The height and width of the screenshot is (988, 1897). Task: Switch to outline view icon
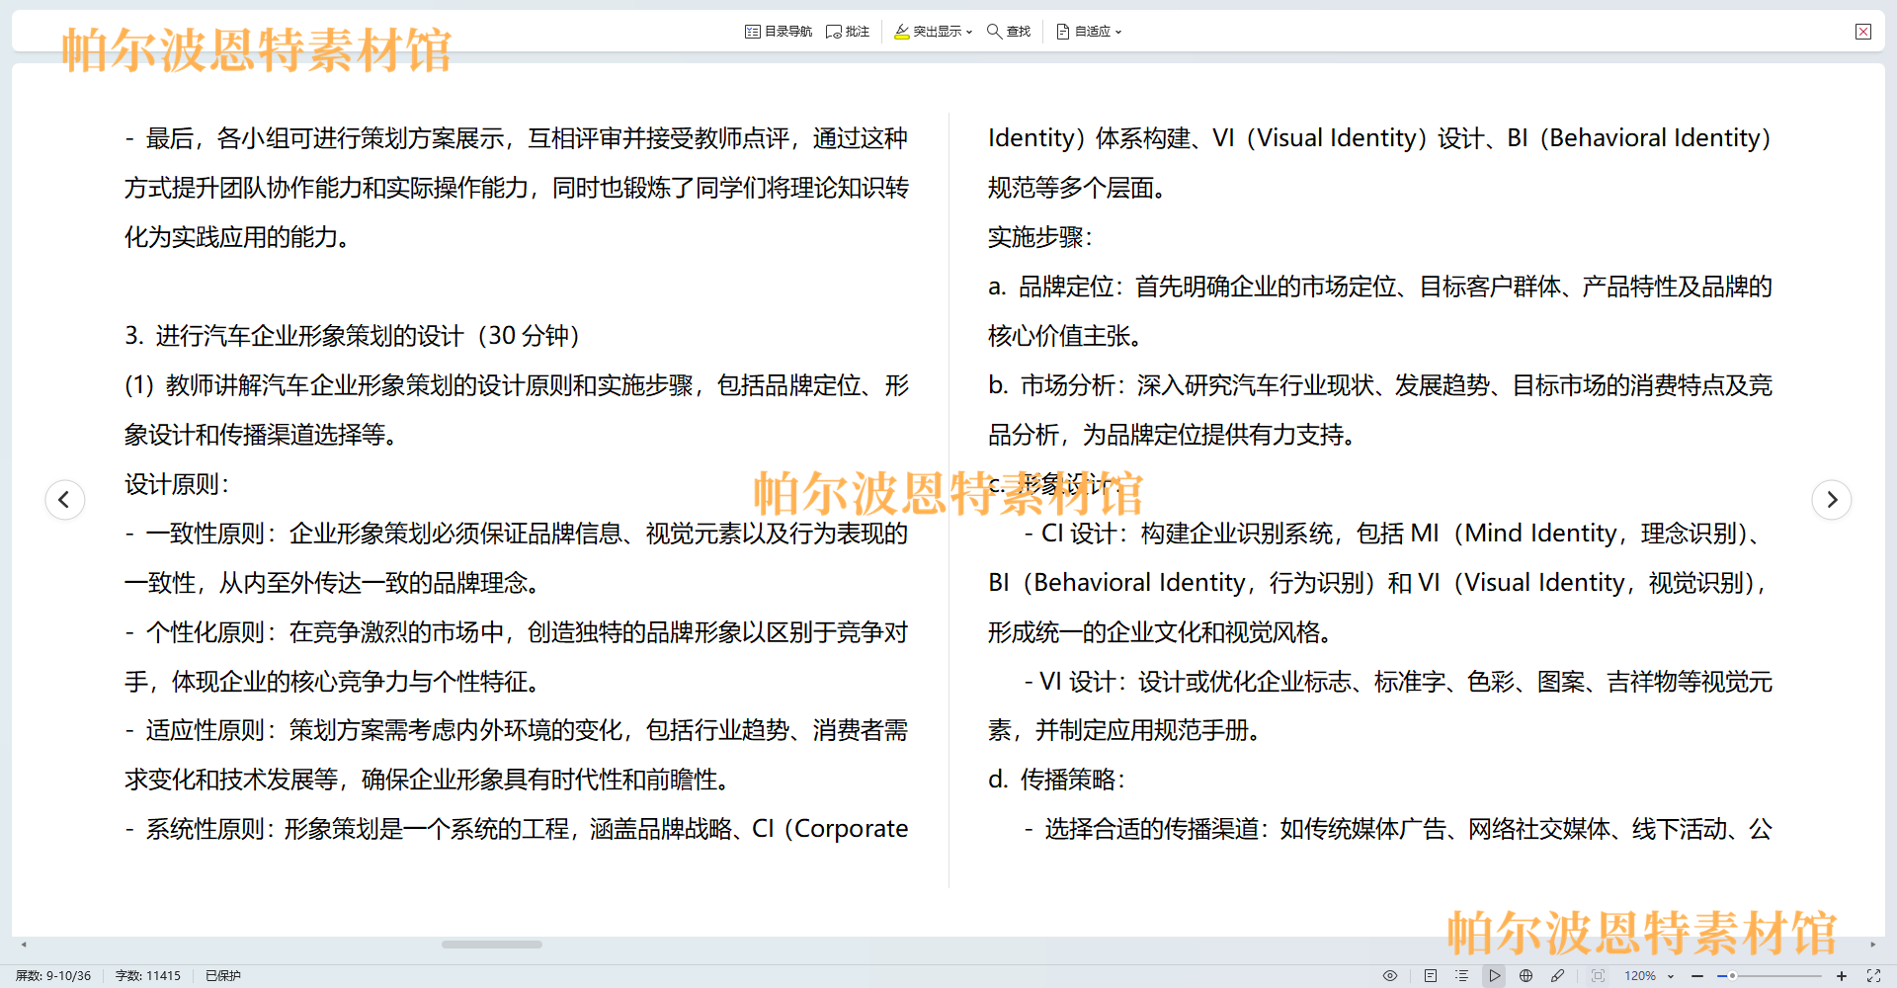pyautogui.click(x=1461, y=975)
